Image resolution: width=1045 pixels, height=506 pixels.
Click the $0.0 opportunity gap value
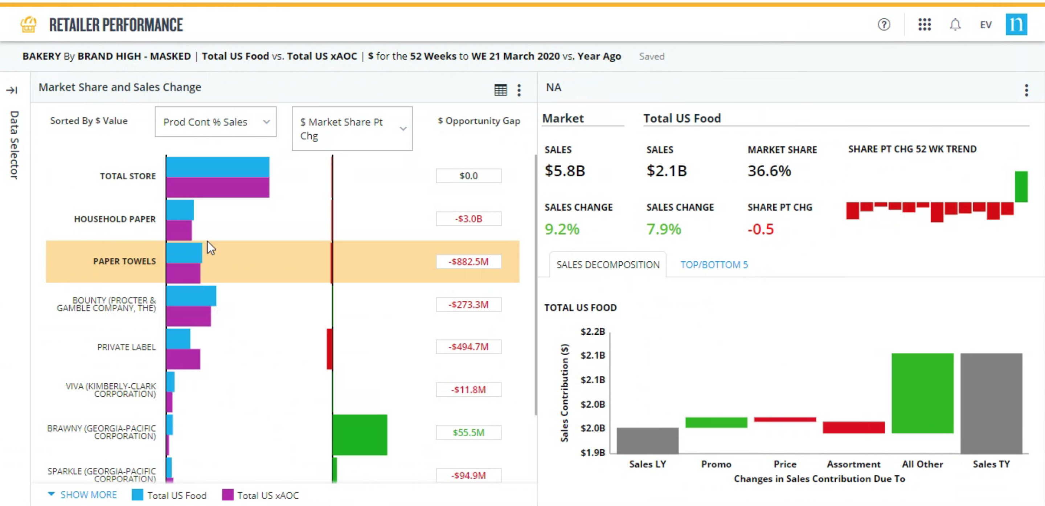(x=468, y=176)
